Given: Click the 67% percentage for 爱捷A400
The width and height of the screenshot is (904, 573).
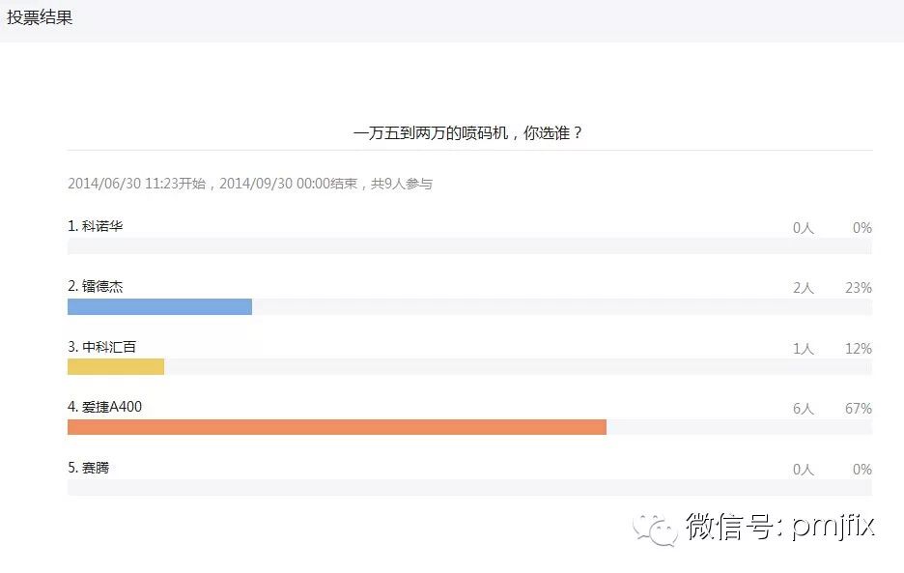Looking at the screenshot, I should coord(858,409).
